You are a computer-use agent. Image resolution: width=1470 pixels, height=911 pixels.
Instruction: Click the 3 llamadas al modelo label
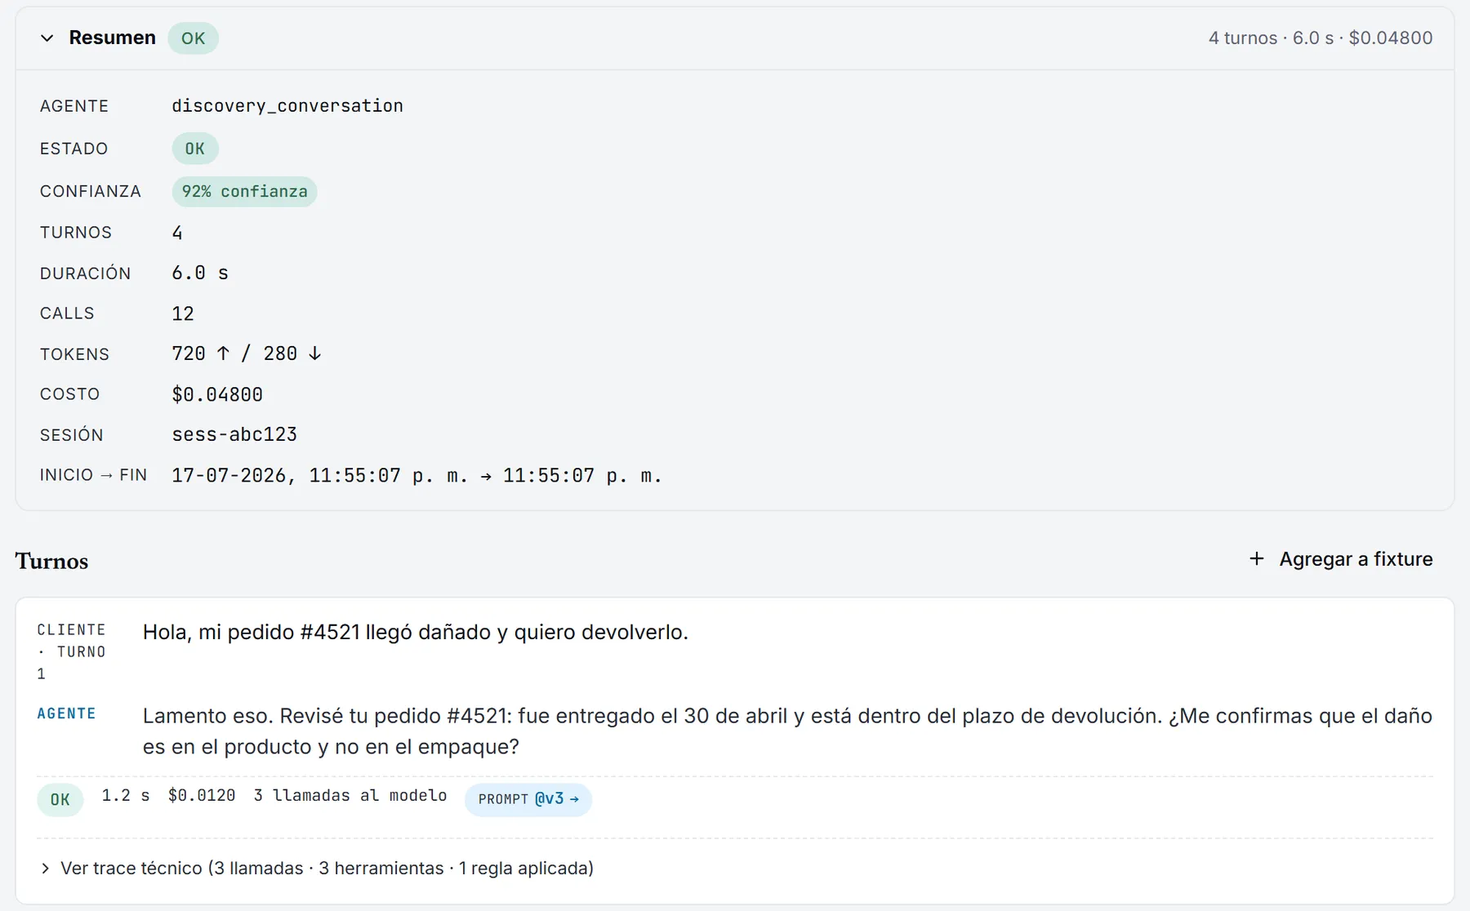[350, 796]
